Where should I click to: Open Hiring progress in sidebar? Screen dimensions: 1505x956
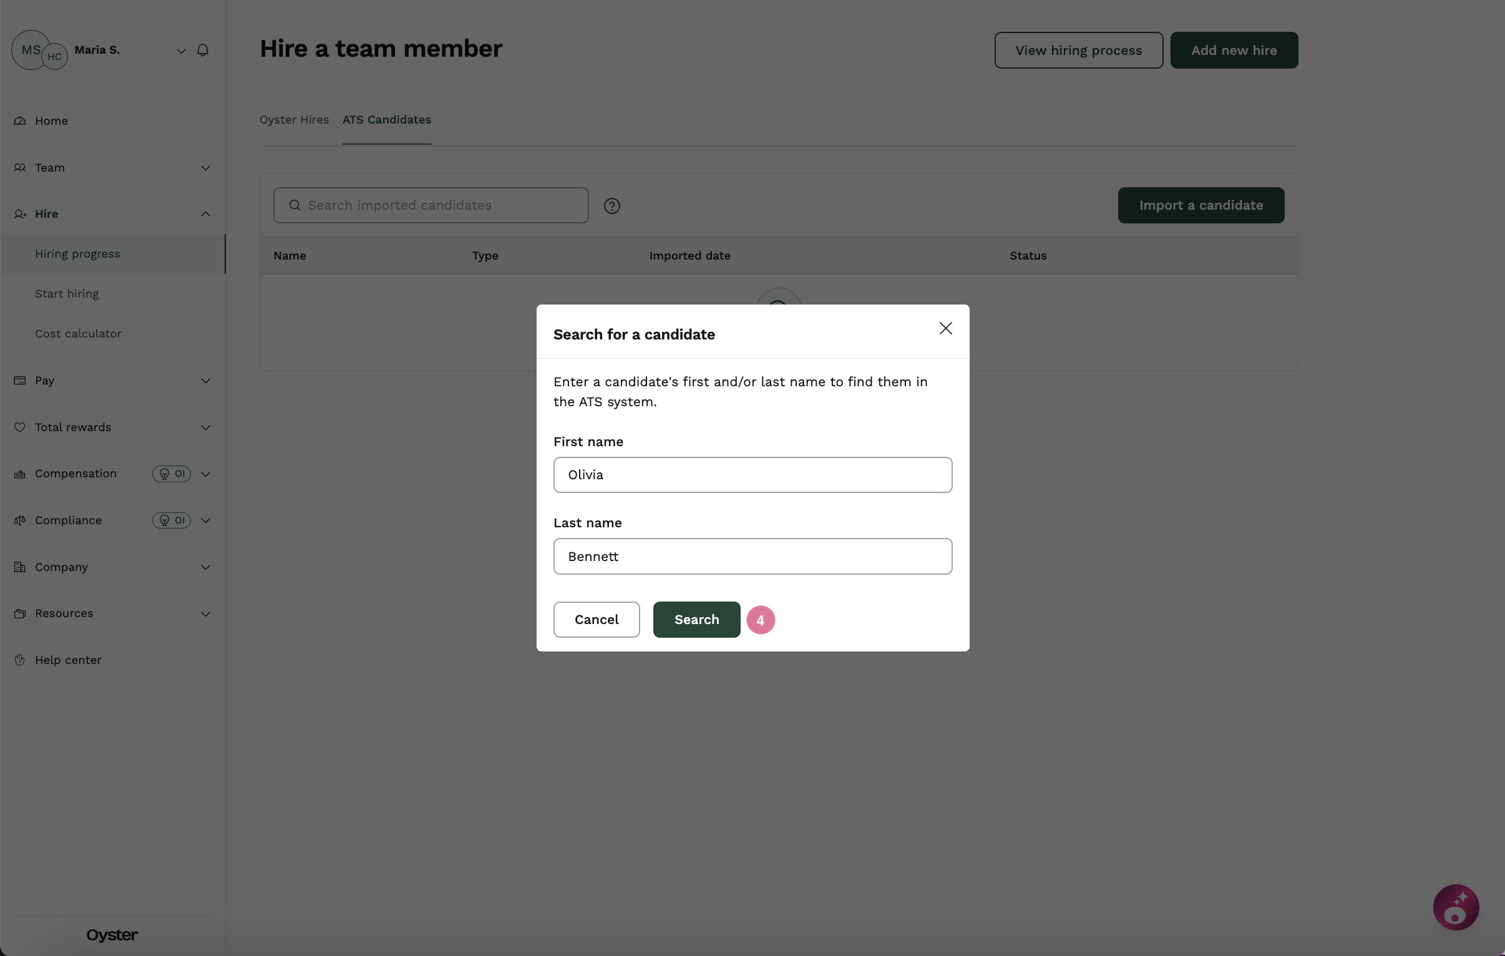pyautogui.click(x=112, y=254)
